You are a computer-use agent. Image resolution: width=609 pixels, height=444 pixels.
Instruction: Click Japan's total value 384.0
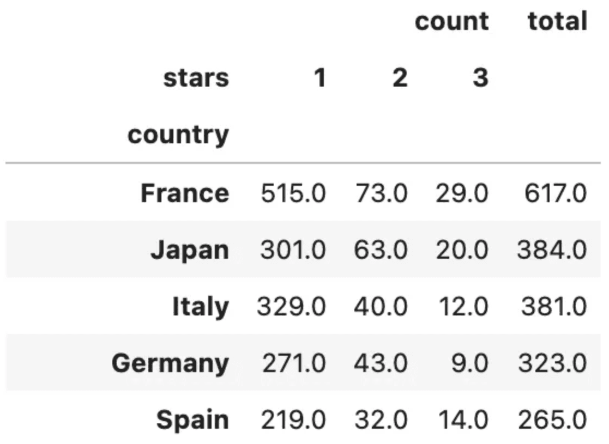click(552, 250)
